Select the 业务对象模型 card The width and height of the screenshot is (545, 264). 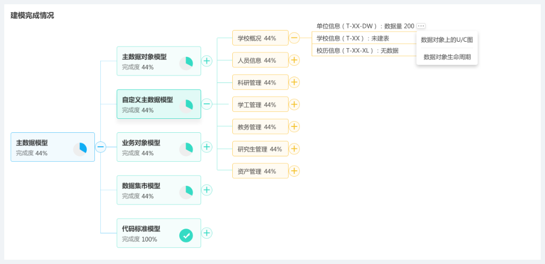tap(159, 147)
